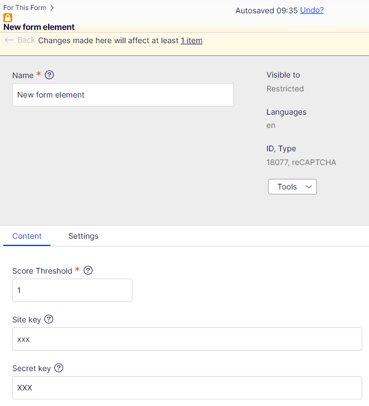Switch to the Settings tab

83,236
